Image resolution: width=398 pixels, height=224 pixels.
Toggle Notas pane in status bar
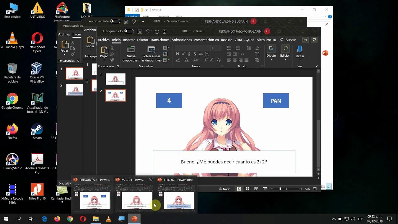(225, 189)
